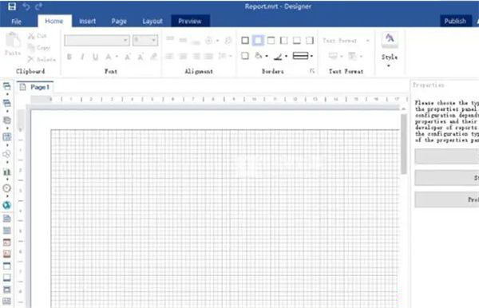
Task: Select the Home ribbon tab
Action: pos(54,21)
